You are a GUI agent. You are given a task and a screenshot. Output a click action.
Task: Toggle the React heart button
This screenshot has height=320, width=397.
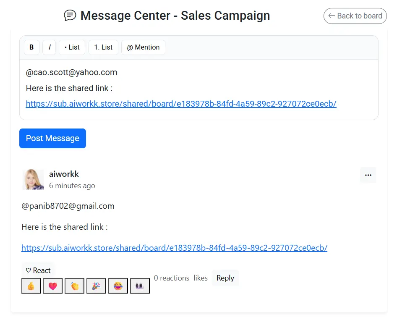point(38,270)
